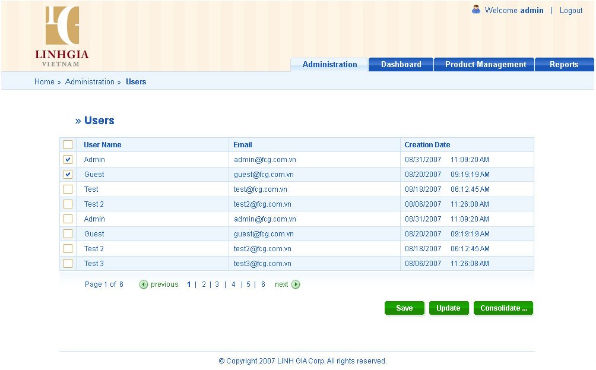Go to the Home breadcrumb link

point(45,82)
